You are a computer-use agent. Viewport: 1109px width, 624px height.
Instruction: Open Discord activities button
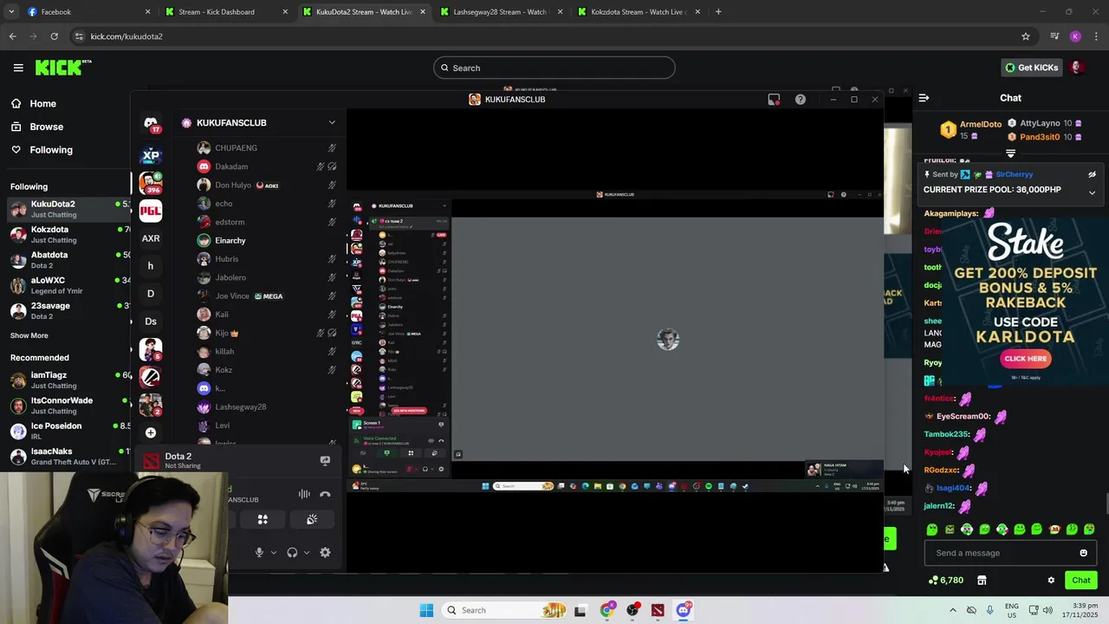pyautogui.click(x=263, y=519)
